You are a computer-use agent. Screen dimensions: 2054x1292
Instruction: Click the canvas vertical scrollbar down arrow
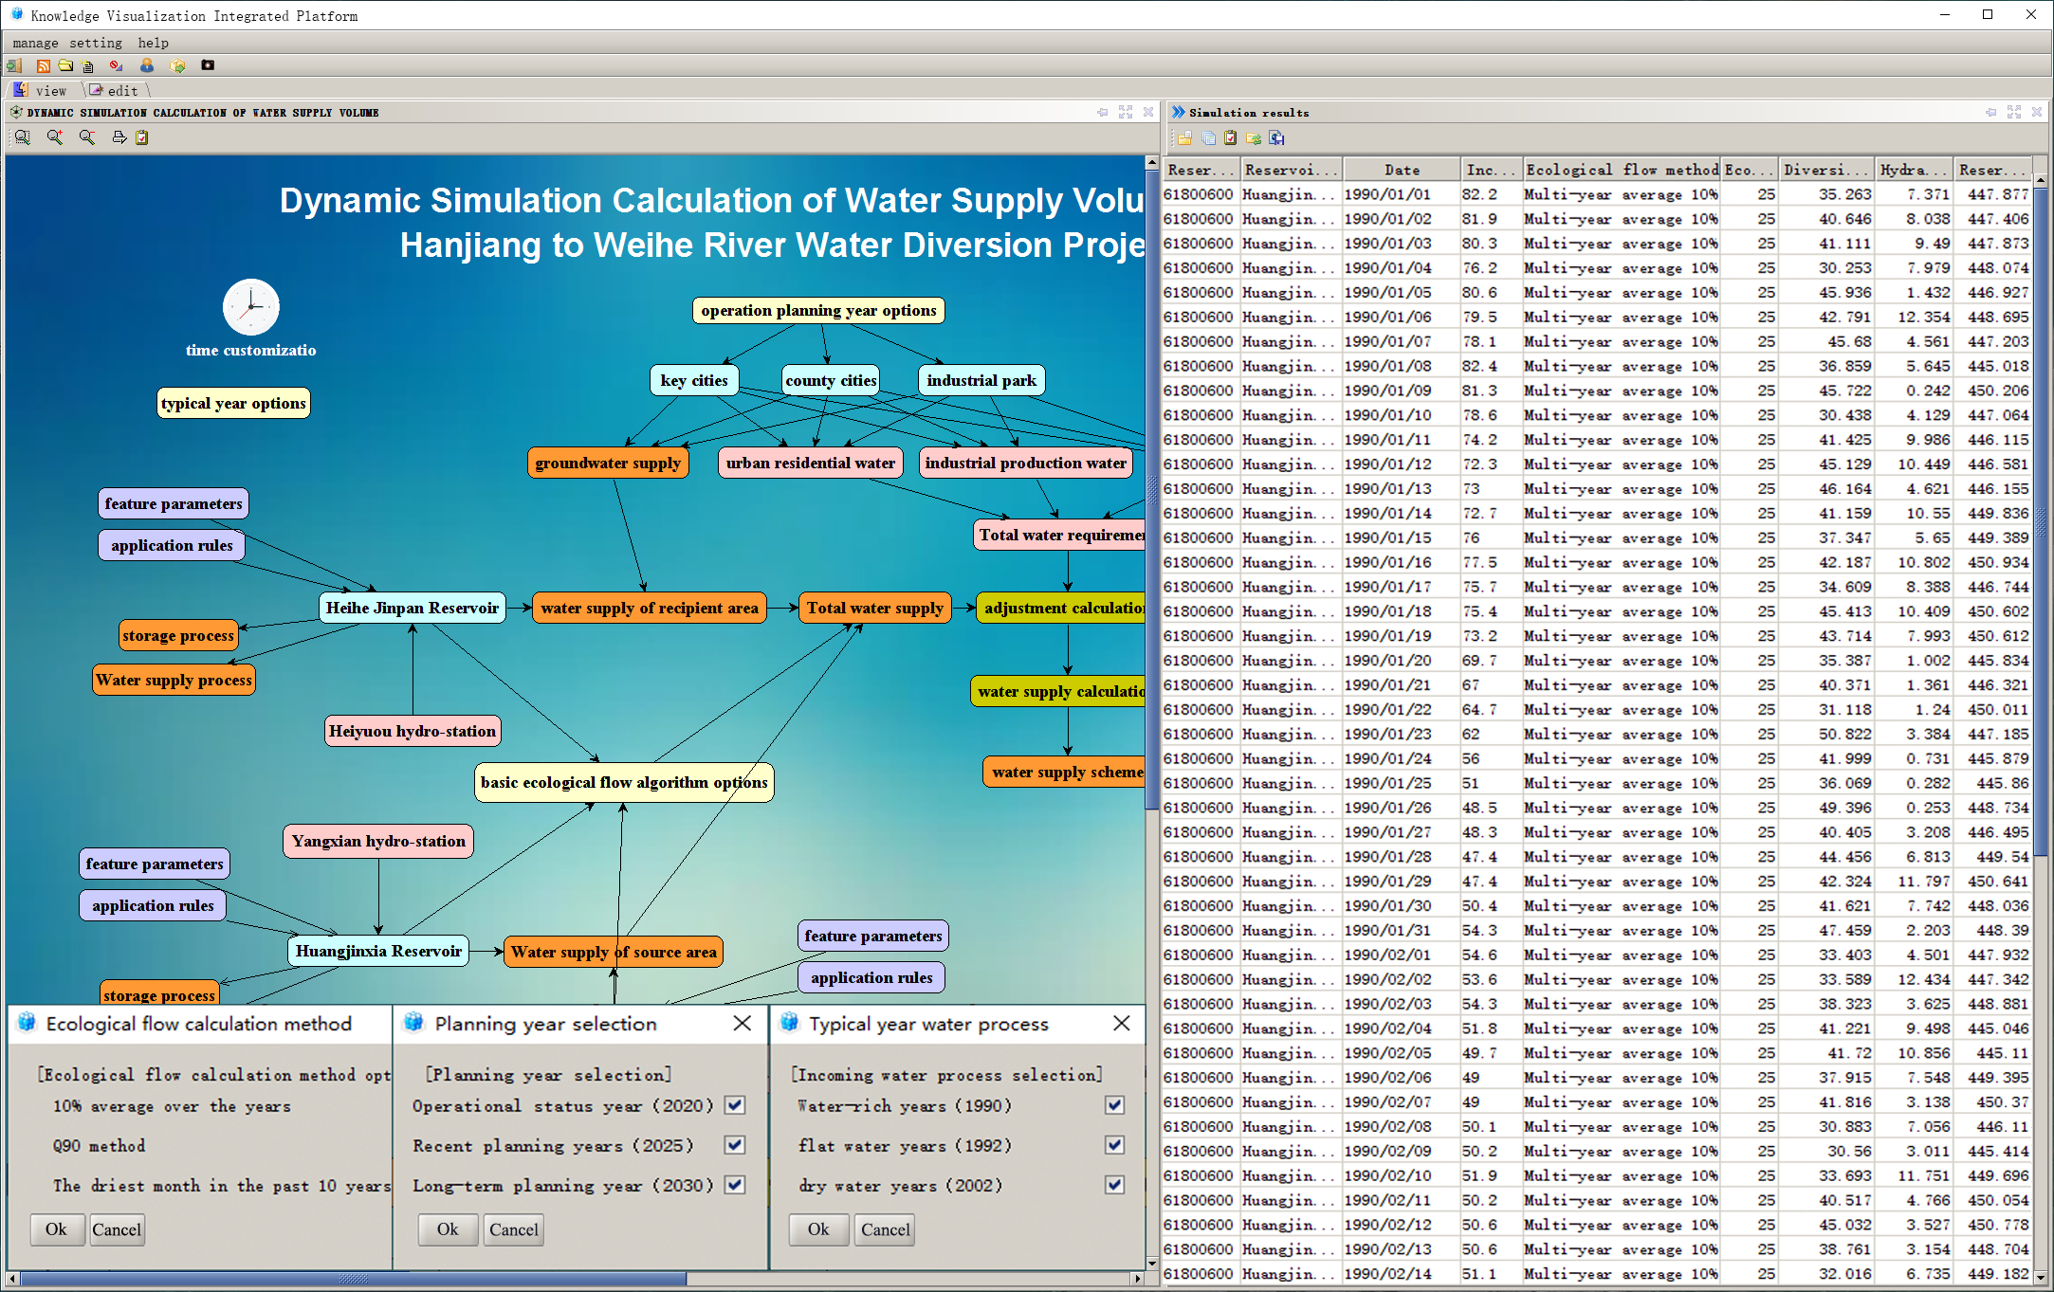tap(1152, 1263)
